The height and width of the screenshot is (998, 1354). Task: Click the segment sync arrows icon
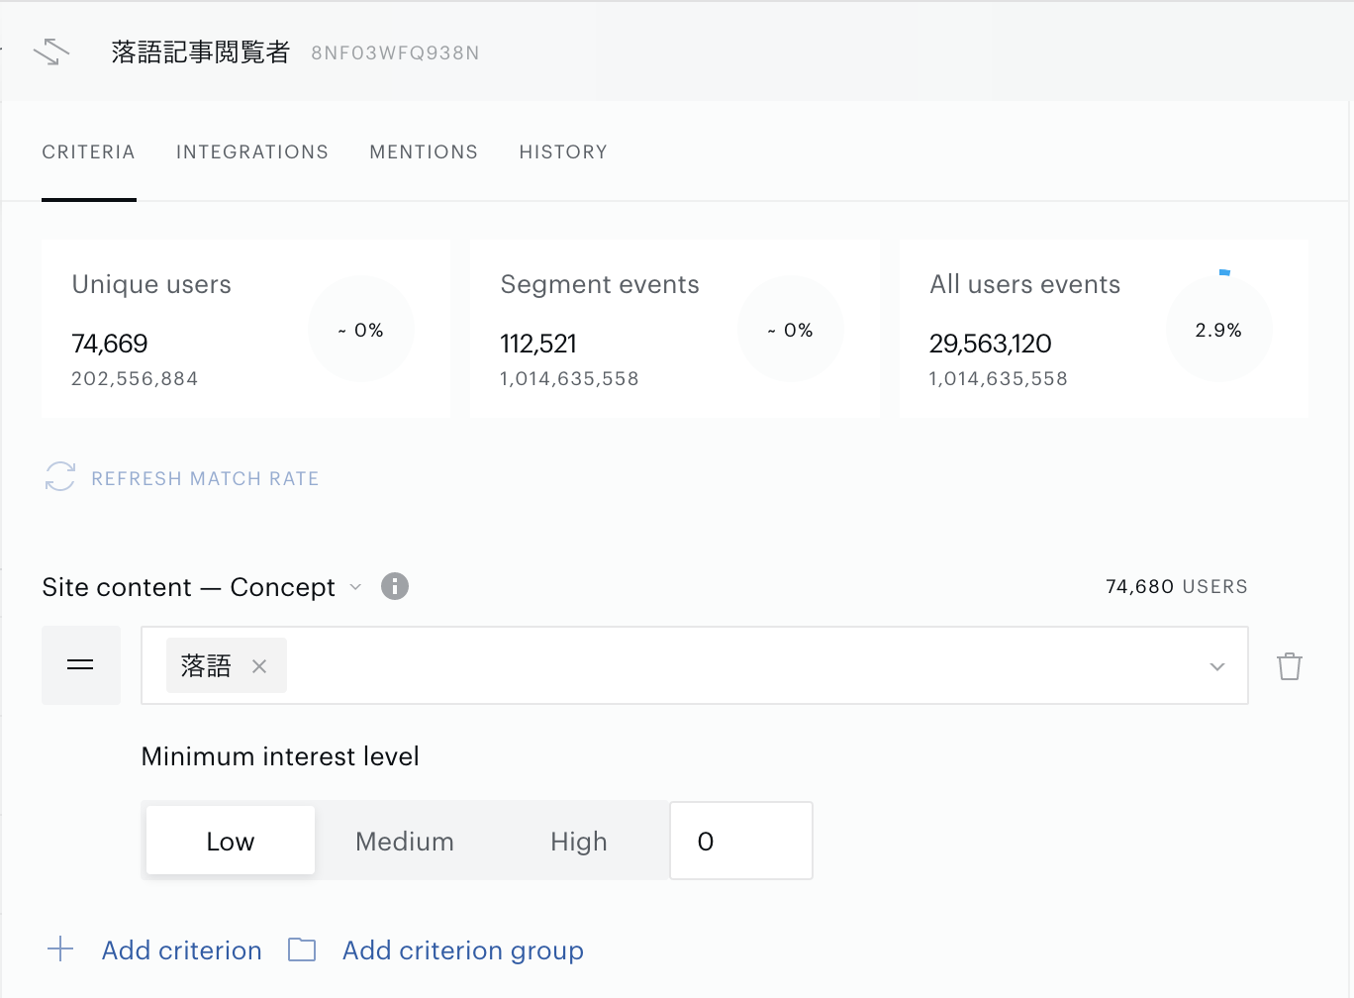(x=51, y=52)
